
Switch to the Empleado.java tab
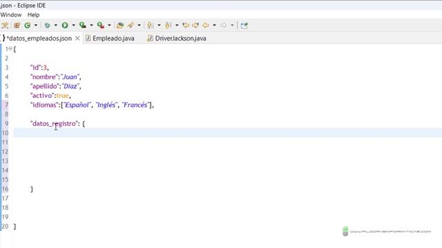[110, 39]
